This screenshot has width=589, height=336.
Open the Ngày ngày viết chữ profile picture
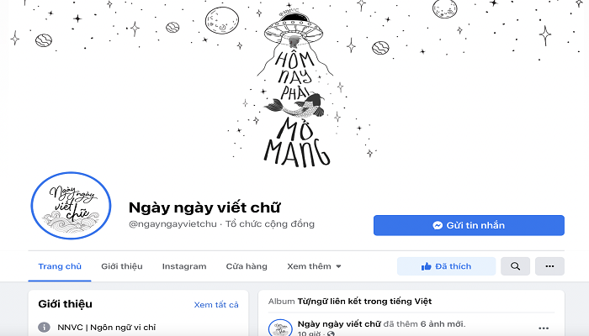point(71,206)
